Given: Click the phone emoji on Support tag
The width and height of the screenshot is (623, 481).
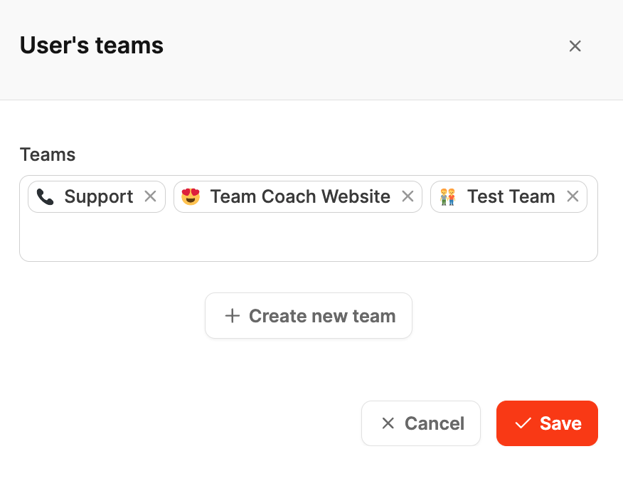Looking at the screenshot, I should pyautogui.click(x=46, y=197).
